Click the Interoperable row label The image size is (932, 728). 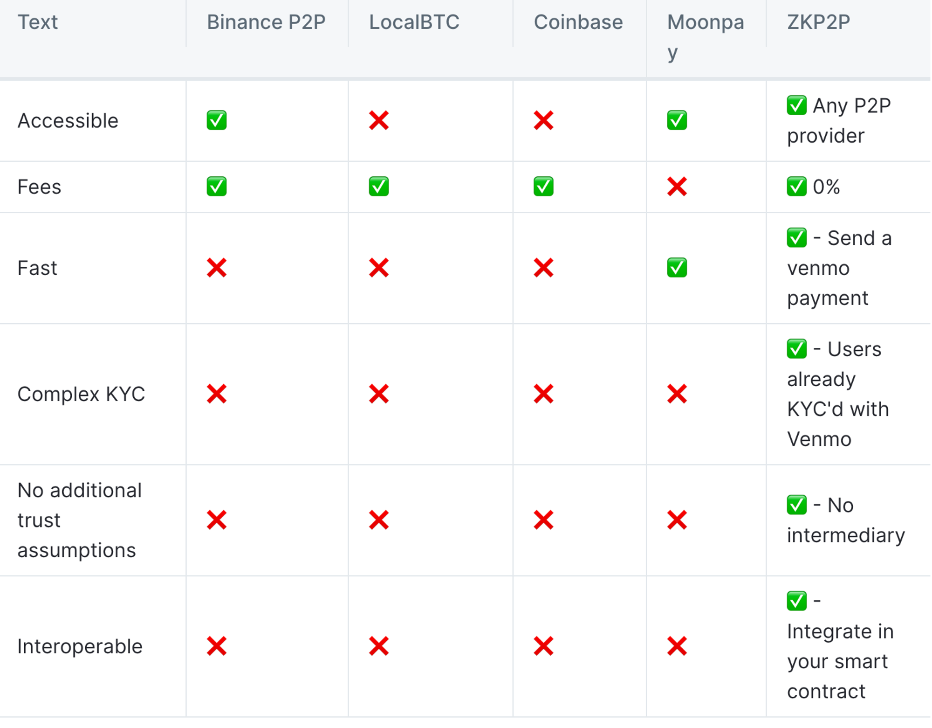[80, 646]
